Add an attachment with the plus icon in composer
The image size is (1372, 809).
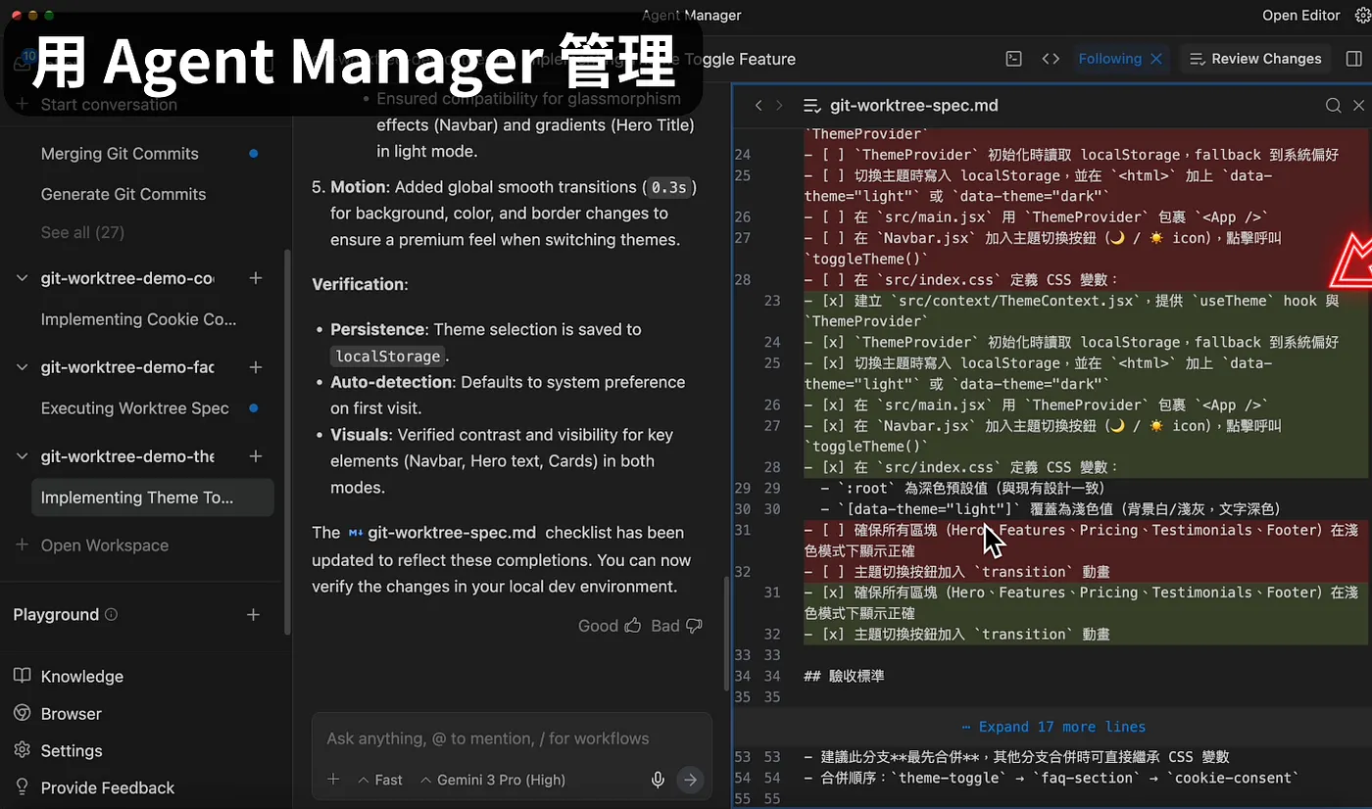point(333,780)
